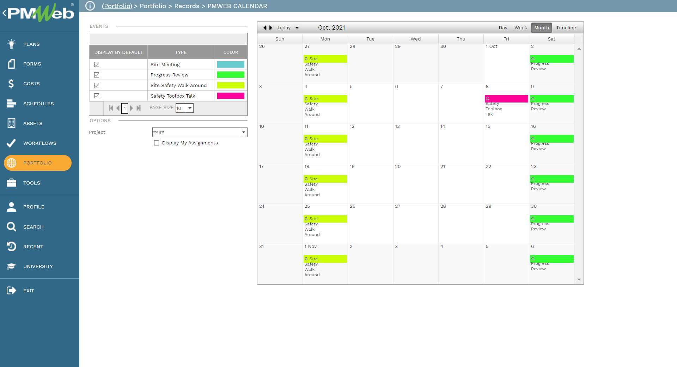Click the Exit door icon
Screen dimensions: 677x367
click(x=11, y=291)
